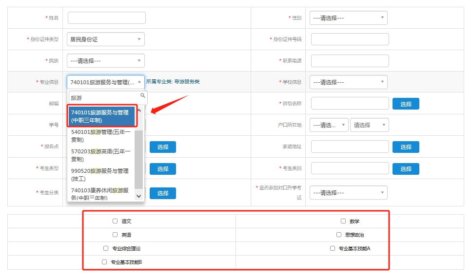
Task: Click the dropdown list scroll-up arrow
Action: point(139,111)
